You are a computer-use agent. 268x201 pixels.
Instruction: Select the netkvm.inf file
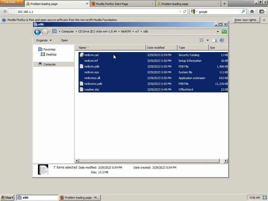pos(91,61)
